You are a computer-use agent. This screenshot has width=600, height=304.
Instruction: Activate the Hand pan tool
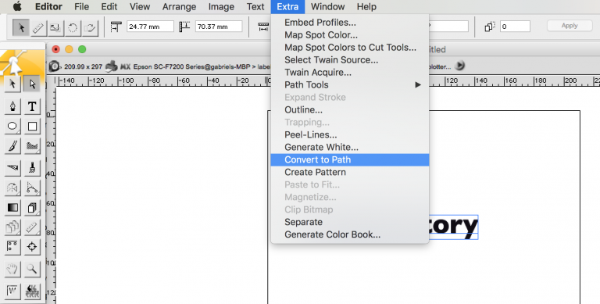tap(12, 269)
